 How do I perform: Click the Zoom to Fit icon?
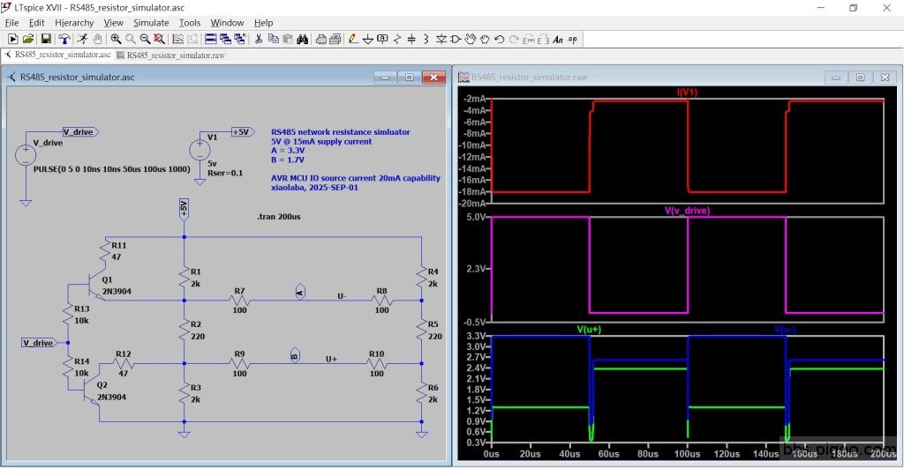(159, 39)
